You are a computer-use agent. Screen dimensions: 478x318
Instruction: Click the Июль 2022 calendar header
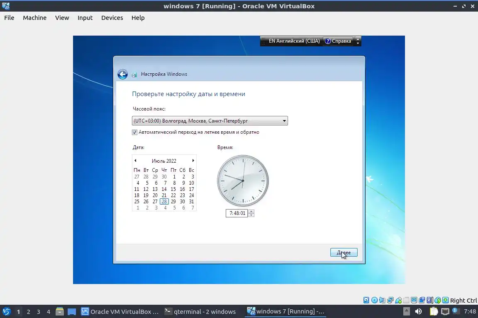164,161
